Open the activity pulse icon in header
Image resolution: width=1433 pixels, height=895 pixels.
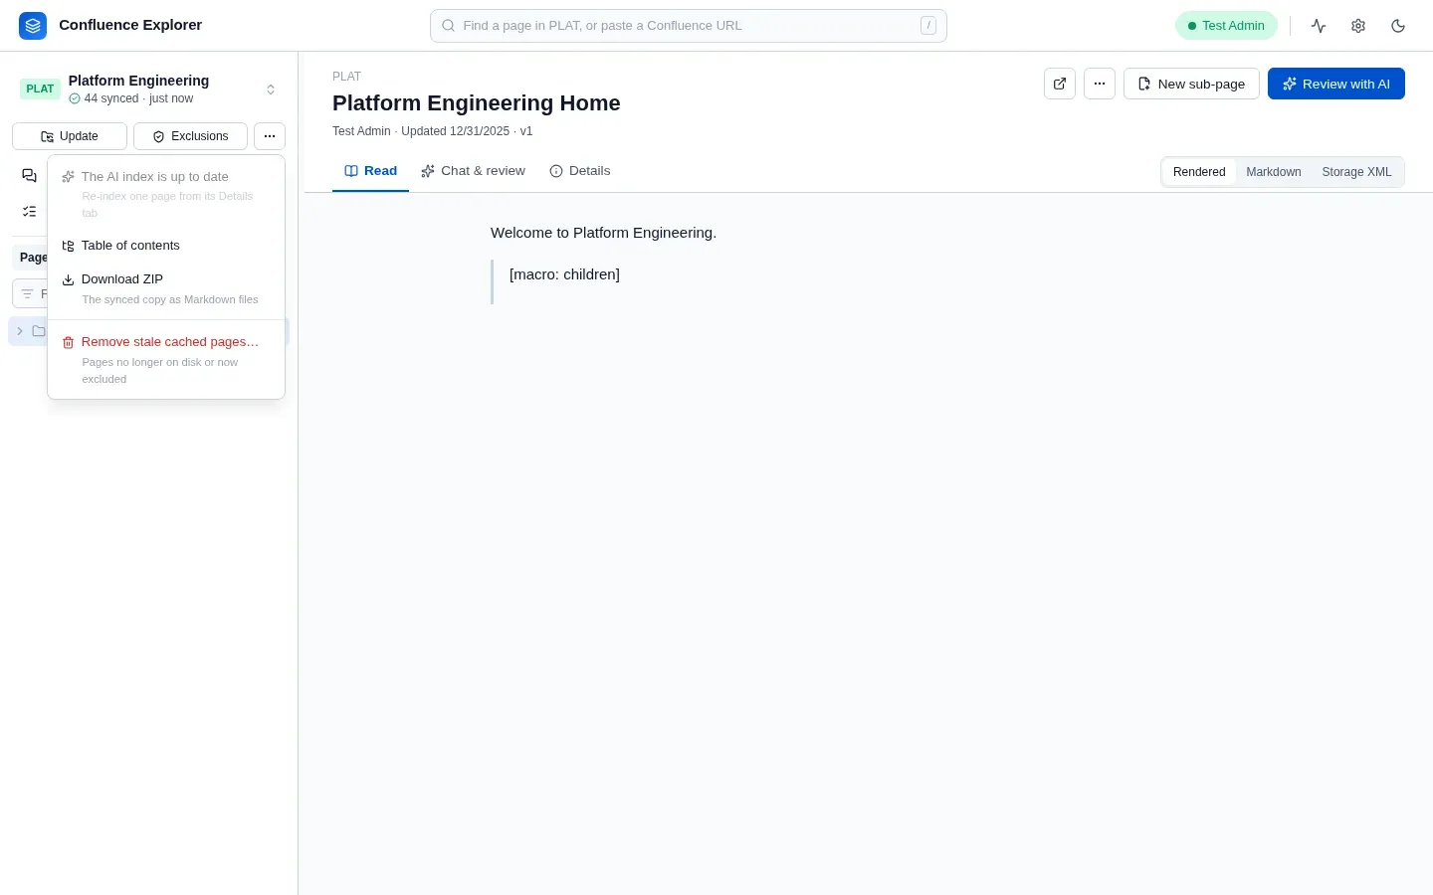pyautogui.click(x=1319, y=26)
